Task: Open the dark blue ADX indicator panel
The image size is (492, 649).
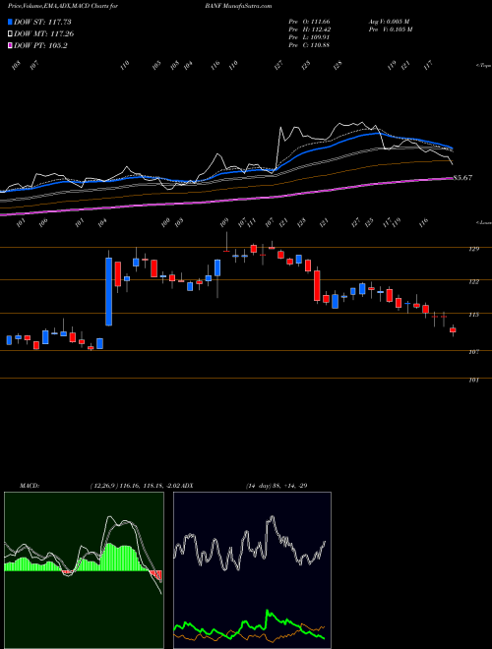Action: pyautogui.click(x=252, y=570)
